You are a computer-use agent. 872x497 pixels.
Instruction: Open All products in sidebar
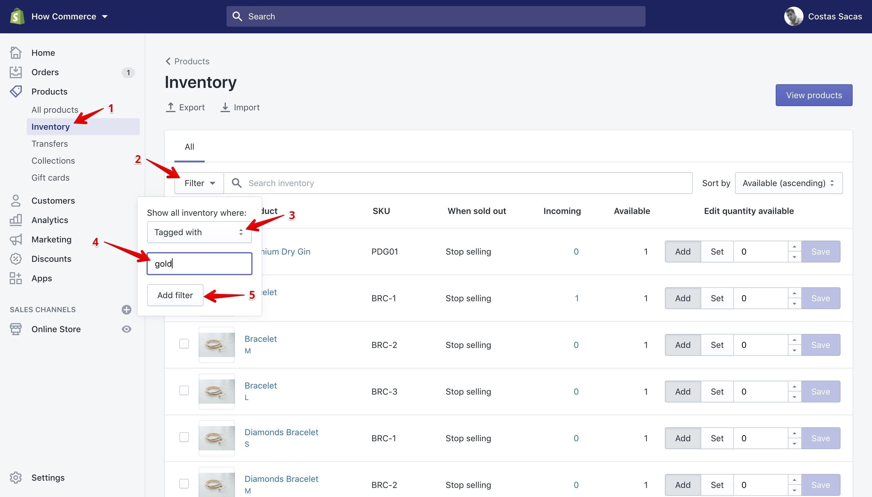click(55, 110)
